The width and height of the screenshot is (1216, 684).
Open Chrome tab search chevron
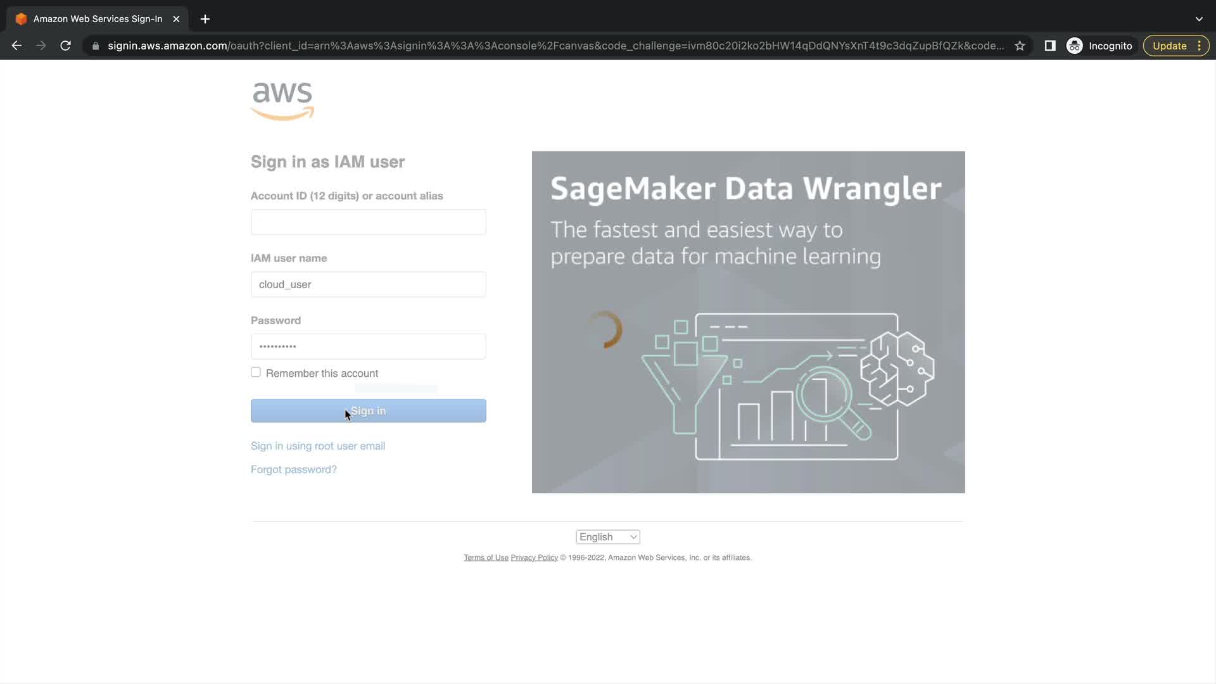1198,19
